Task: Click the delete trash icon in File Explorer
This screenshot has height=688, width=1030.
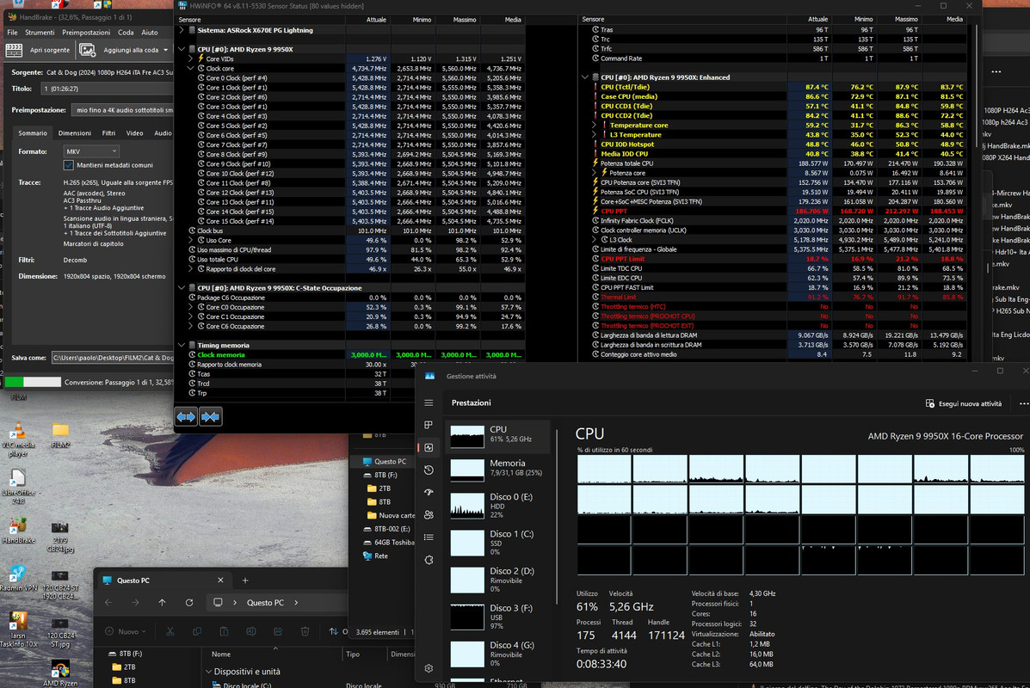Action: coord(305,631)
